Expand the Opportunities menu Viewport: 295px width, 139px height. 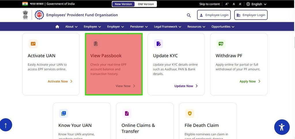click(x=223, y=27)
